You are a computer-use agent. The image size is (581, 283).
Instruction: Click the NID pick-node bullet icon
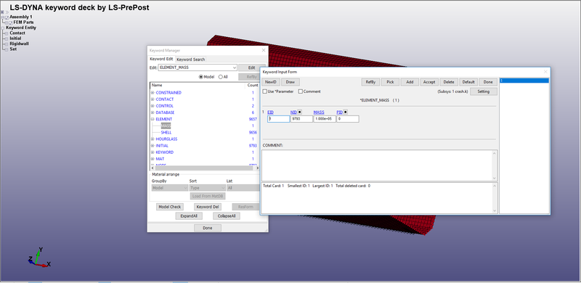point(300,112)
